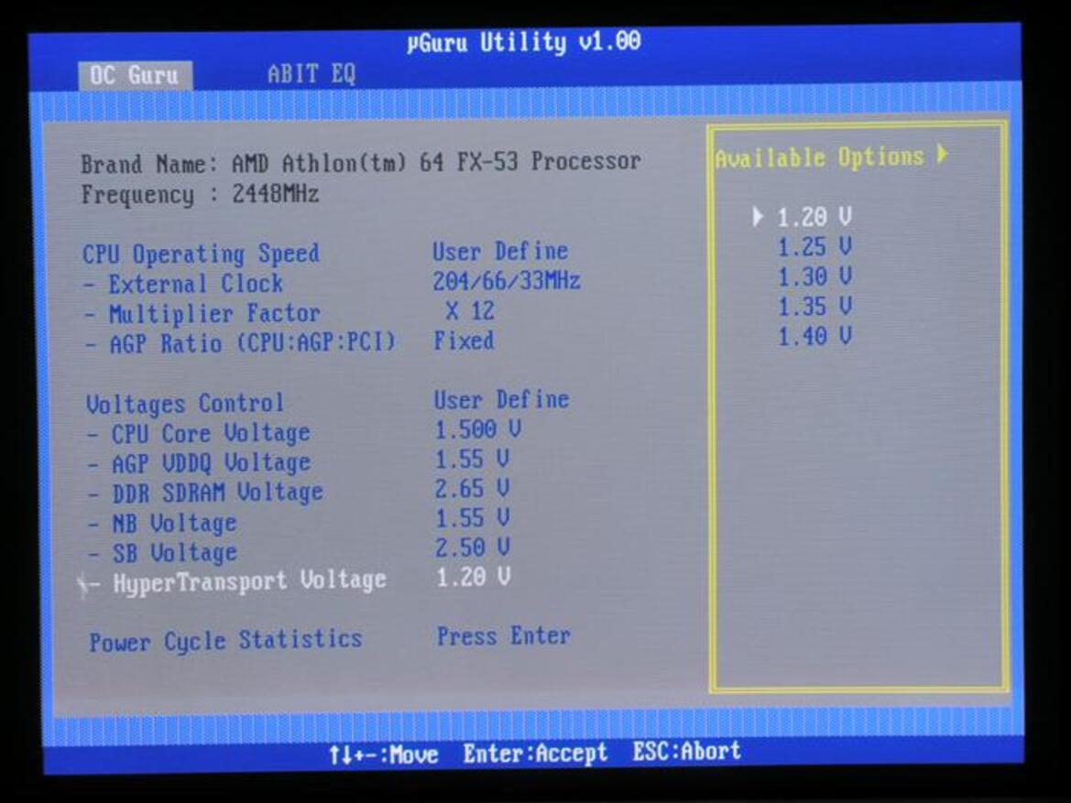1071x803 pixels.
Task: Select the SB Voltage row
Action: coord(162,552)
